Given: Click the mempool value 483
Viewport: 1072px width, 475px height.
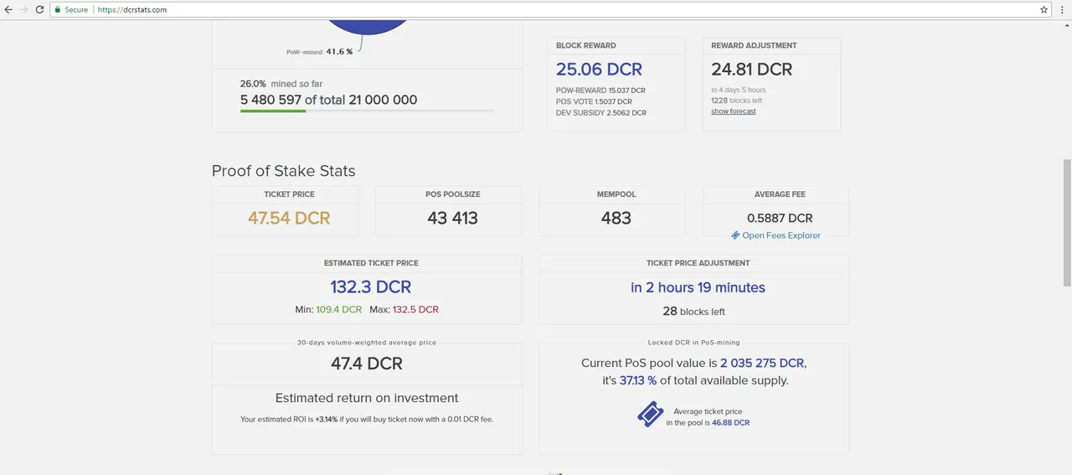Looking at the screenshot, I should [x=616, y=218].
